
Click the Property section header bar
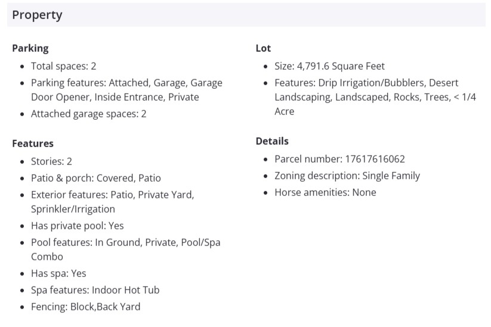[x=245, y=15]
